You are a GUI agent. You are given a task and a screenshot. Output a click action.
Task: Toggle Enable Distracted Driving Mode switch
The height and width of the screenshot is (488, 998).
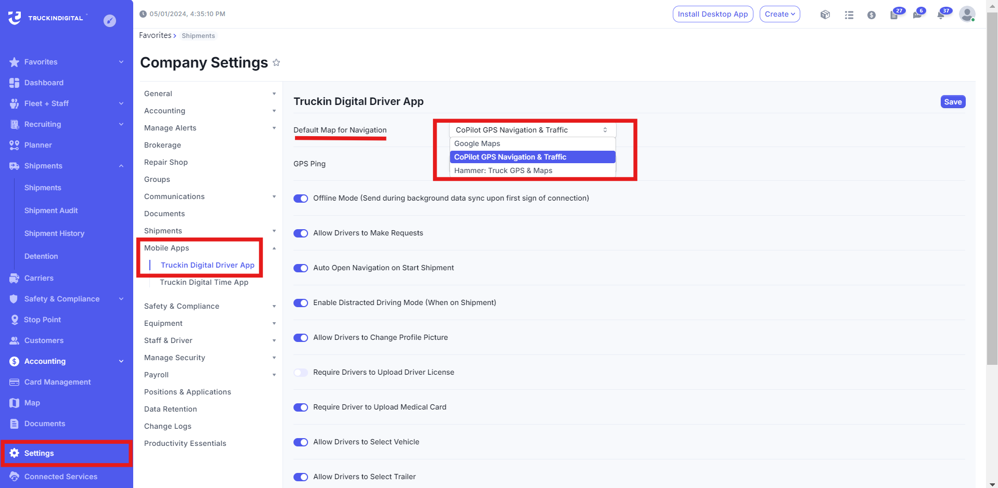301,303
